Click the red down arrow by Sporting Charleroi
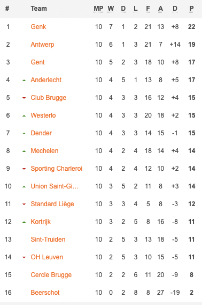 (24, 169)
